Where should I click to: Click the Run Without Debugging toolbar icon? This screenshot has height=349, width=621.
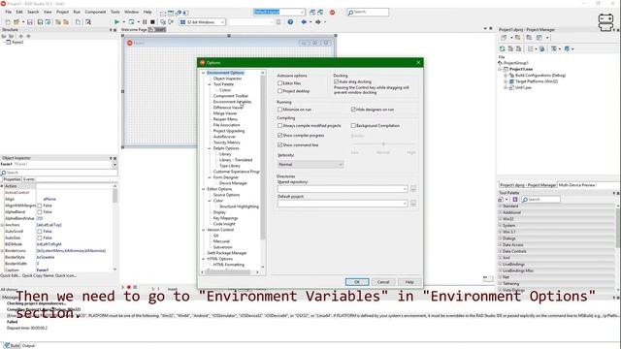[132, 22]
